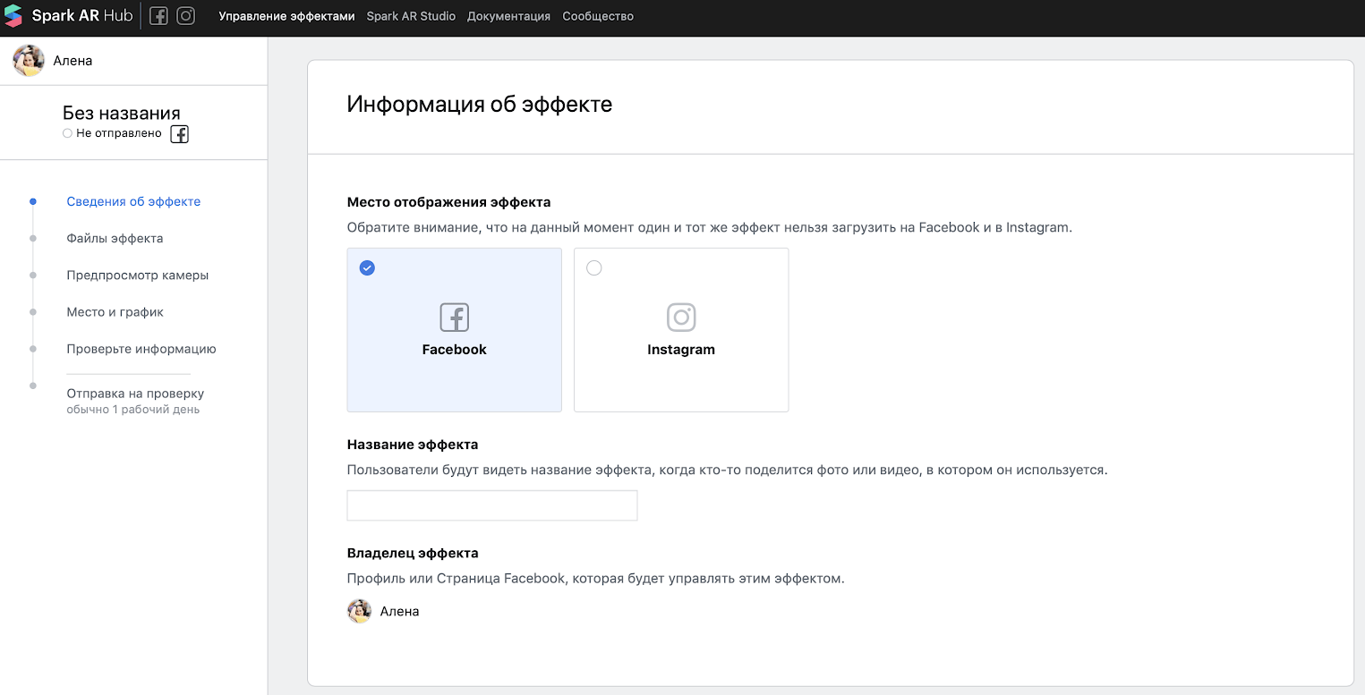Click Instagram logo in platform card

click(681, 318)
